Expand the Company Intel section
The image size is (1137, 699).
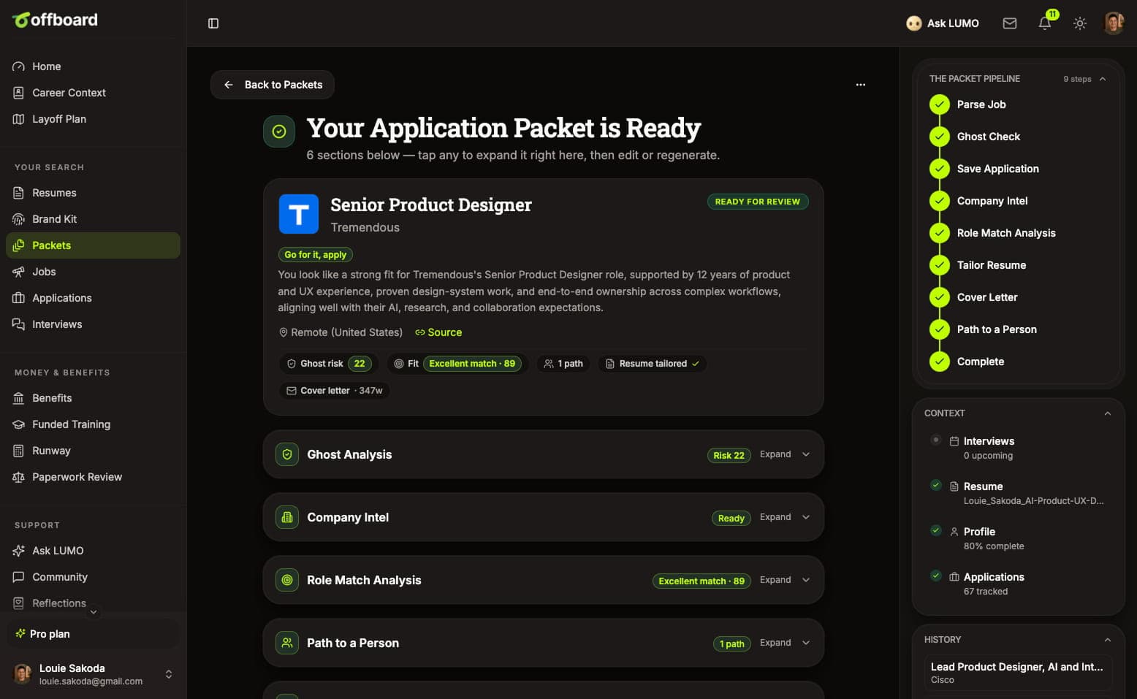[544, 517]
